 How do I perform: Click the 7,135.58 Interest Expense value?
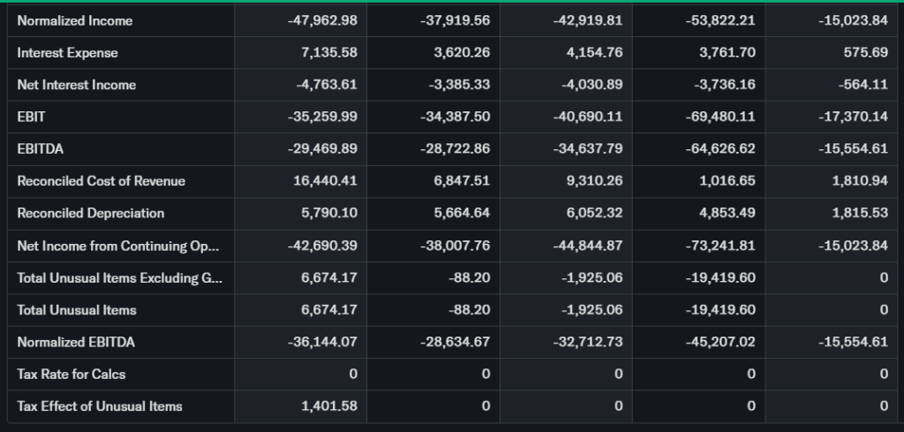(328, 53)
